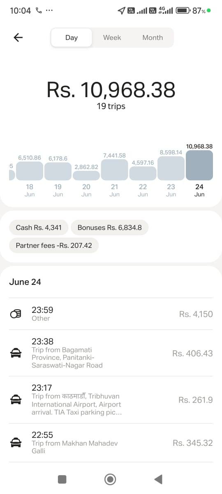Select the Day tab
Viewport: 222px width, 494px height.
pyautogui.click(x=72, y=37)
